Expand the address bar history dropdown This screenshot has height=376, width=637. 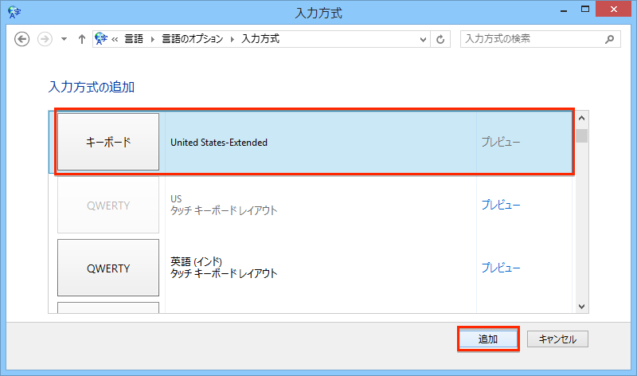coord(423,39)
